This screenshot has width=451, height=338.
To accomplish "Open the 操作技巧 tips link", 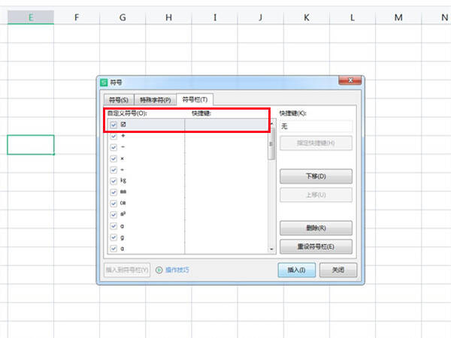I will click(x=177, y=270).
